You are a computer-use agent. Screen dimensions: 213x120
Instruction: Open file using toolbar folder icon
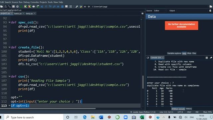(2, 7)
